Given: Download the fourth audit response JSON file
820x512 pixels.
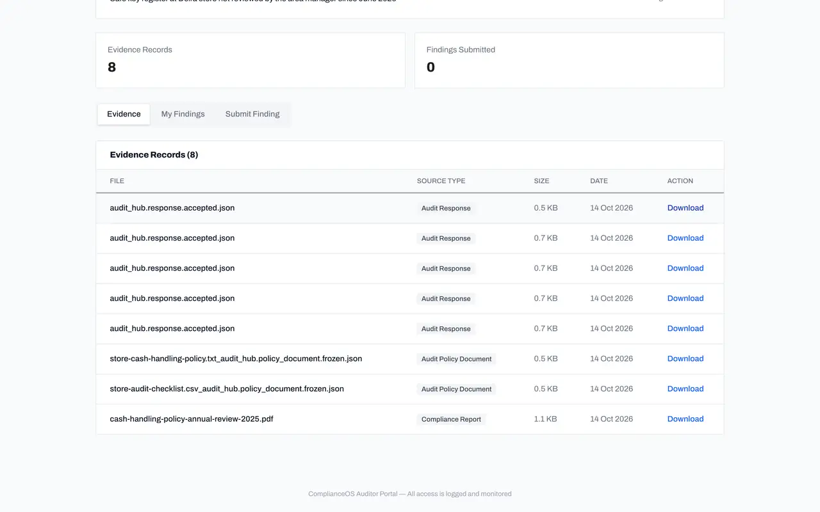Looking at the screenshot, I should point(685,298).
